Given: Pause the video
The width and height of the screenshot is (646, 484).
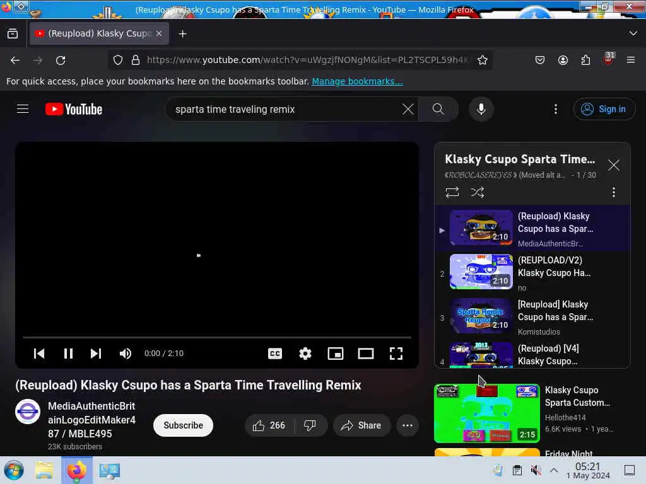Looking at the screenshot, I should (68, 354).
